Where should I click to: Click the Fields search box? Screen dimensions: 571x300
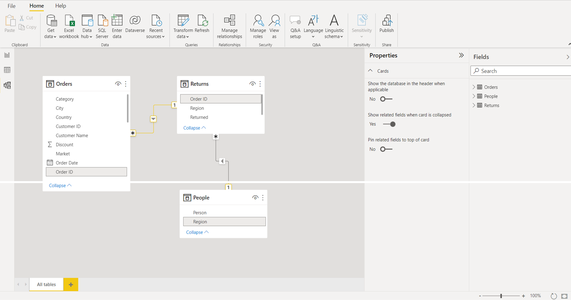pyautogui.click(x=521, y=71)
